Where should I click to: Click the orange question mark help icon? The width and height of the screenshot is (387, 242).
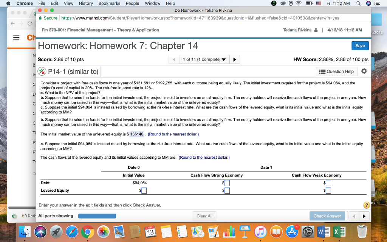[x=366, y=205]
